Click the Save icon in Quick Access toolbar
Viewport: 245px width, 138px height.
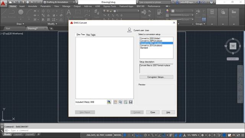pyautogui.click(x=19, y=2)
